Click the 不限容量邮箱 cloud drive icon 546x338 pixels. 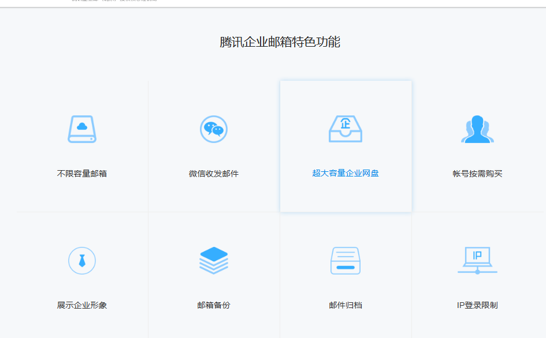(81, 129)
